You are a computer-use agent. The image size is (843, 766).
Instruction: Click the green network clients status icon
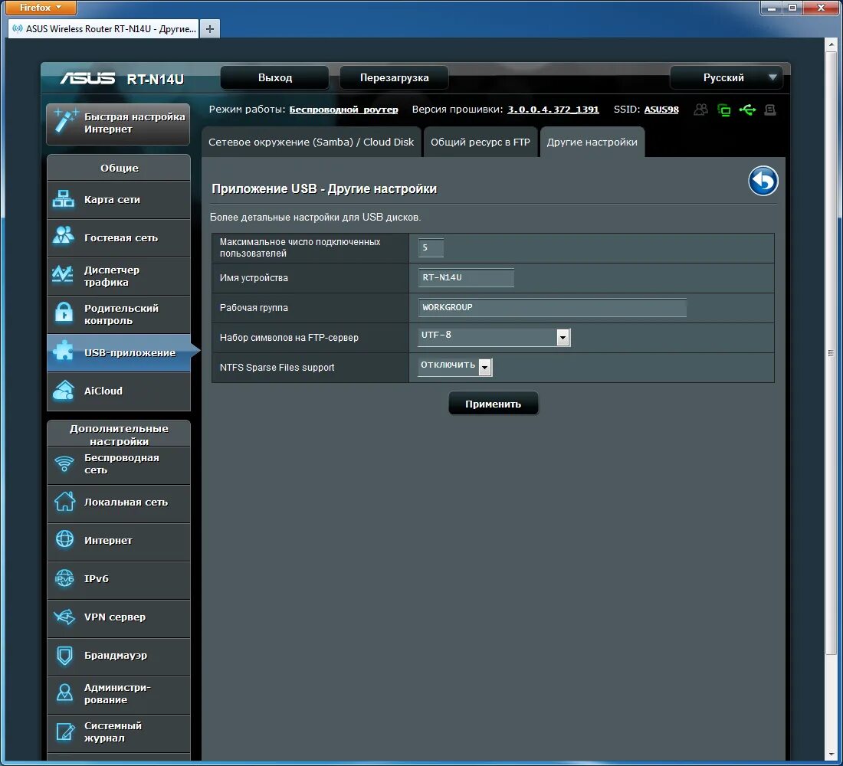(x=723, y=110)
